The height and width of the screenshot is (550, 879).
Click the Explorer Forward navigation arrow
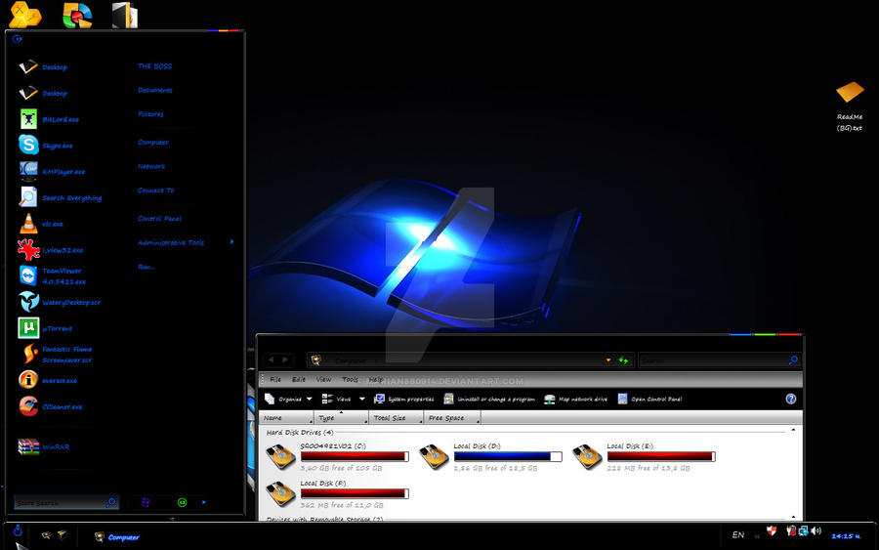285,360
